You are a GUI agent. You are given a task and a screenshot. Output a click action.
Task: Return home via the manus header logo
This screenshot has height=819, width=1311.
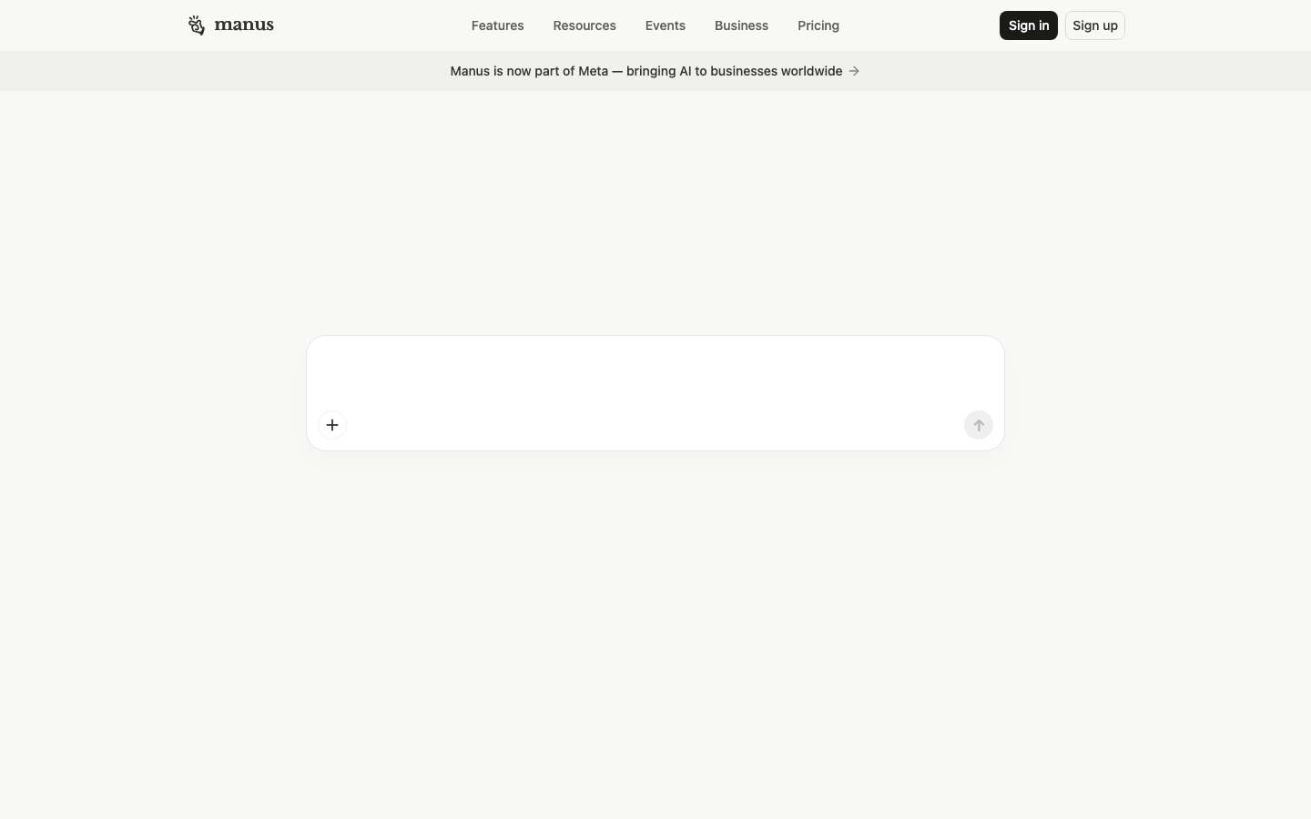point(230,25)
